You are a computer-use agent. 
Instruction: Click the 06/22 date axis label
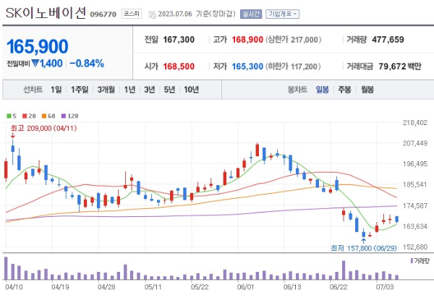[339, 287]
